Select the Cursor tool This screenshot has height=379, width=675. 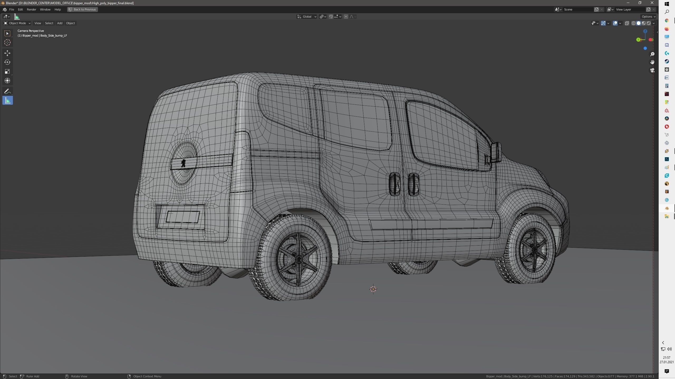(x=7, y=42)
